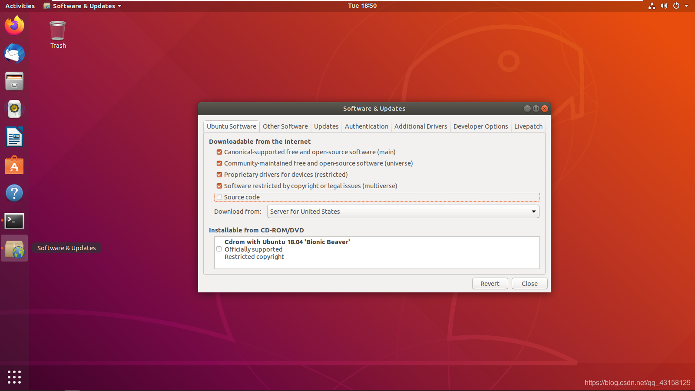Toggle Community-maintained software (universe) checkbox
This screenshot has width=695, height=391.
pos(219,163)
